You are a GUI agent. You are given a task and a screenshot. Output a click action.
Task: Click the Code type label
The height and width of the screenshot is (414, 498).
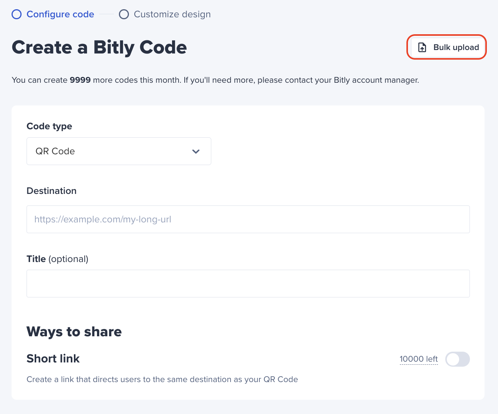(x=49, y=126)
